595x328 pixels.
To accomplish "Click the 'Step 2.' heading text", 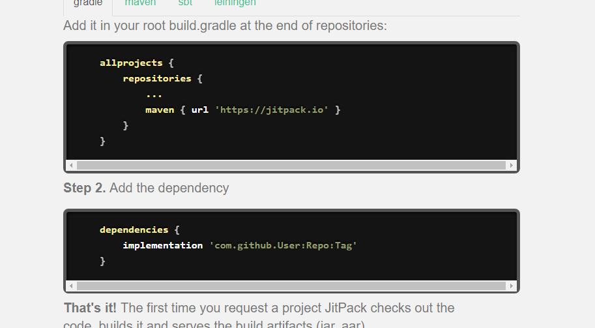I will [x=84, y=188].
